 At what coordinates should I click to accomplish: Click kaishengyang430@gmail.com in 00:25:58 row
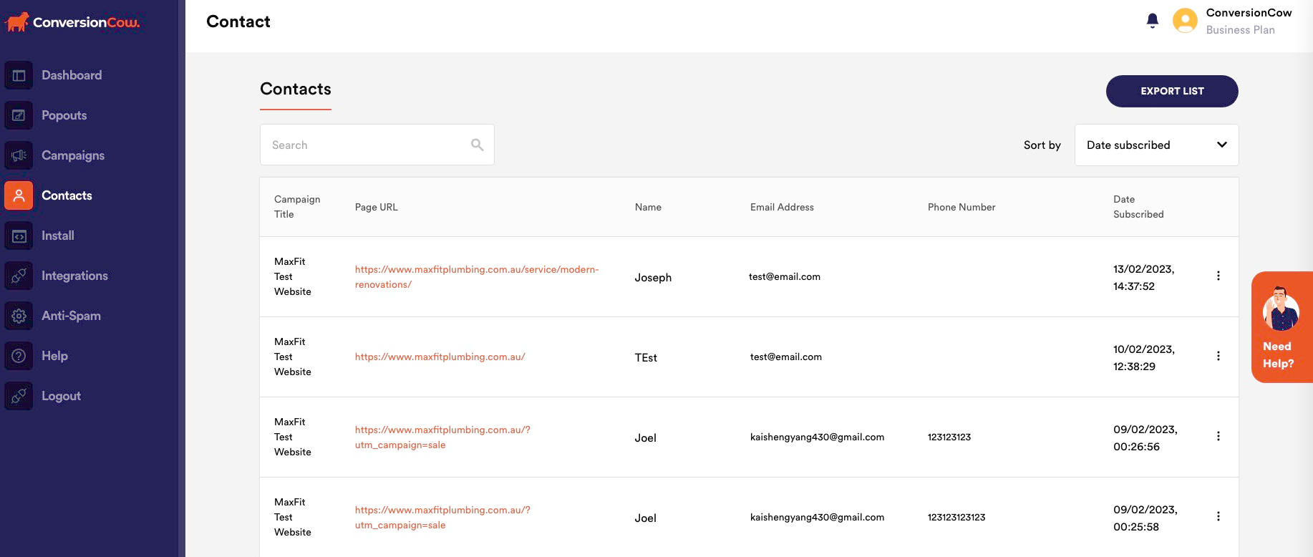click(817, 517)
